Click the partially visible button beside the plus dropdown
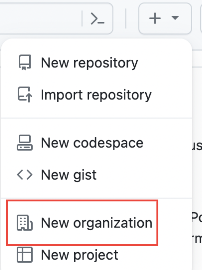Screen dimensions: 202x270 pyautogui.click(x=201, y=18)
